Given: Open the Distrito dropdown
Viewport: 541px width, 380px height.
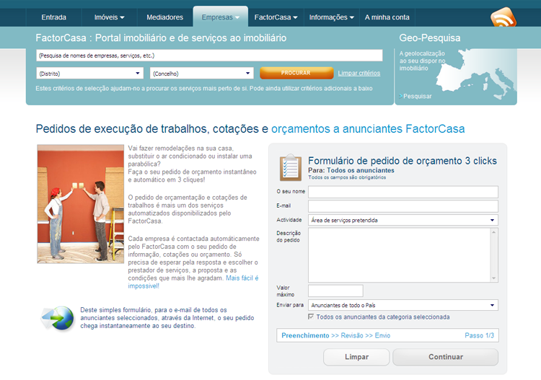Looking at the screenshot, I should tap(89, 73).
